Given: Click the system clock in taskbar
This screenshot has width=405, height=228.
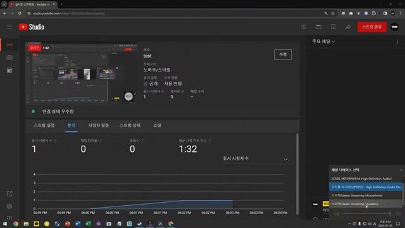Looking at the screenshot, I should pyautogui.click(x=385, y=224).
